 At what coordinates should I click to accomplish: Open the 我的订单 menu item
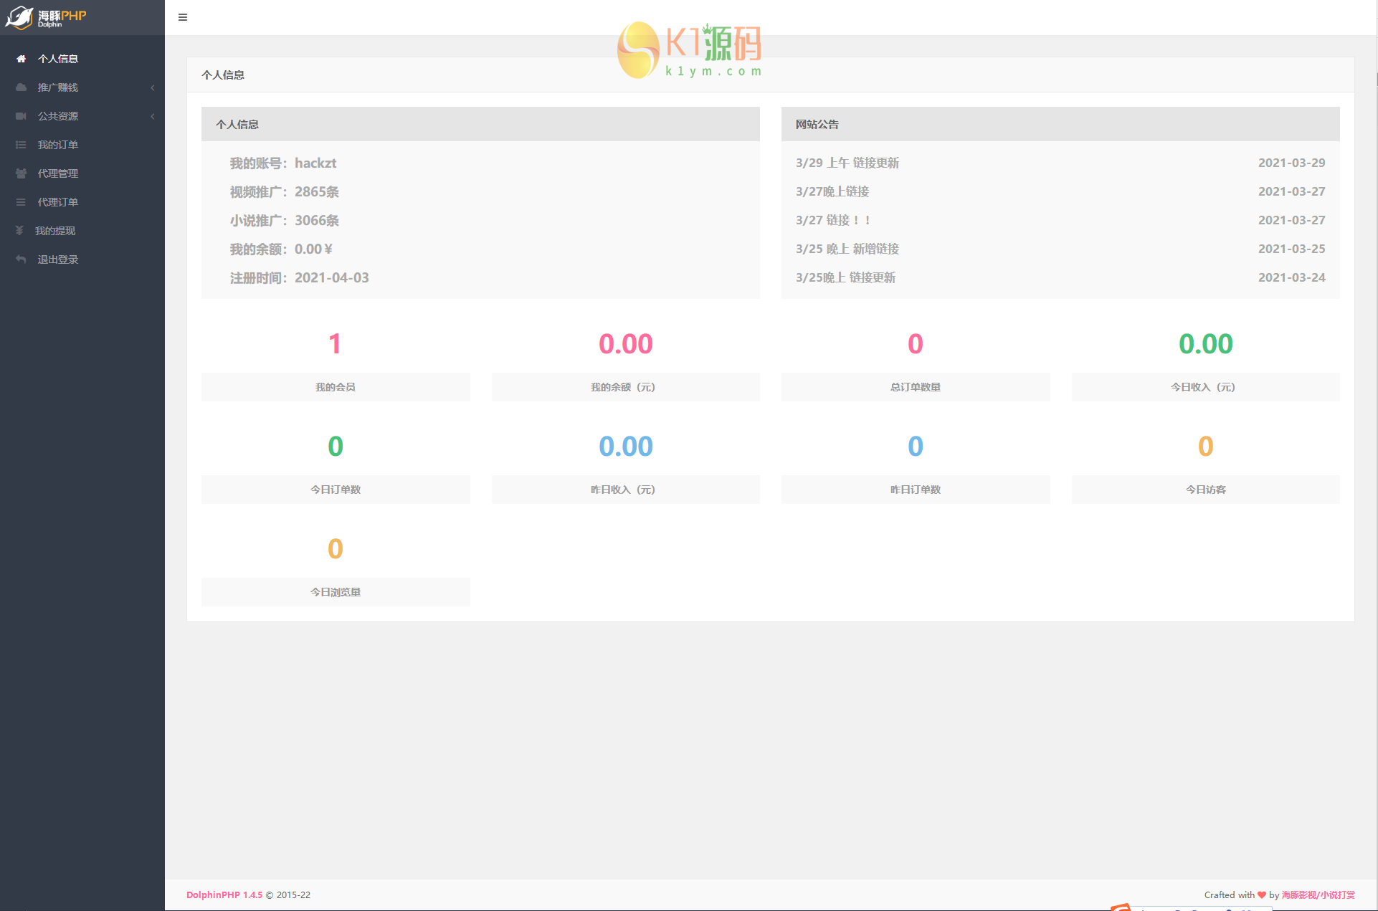point(58,145)
